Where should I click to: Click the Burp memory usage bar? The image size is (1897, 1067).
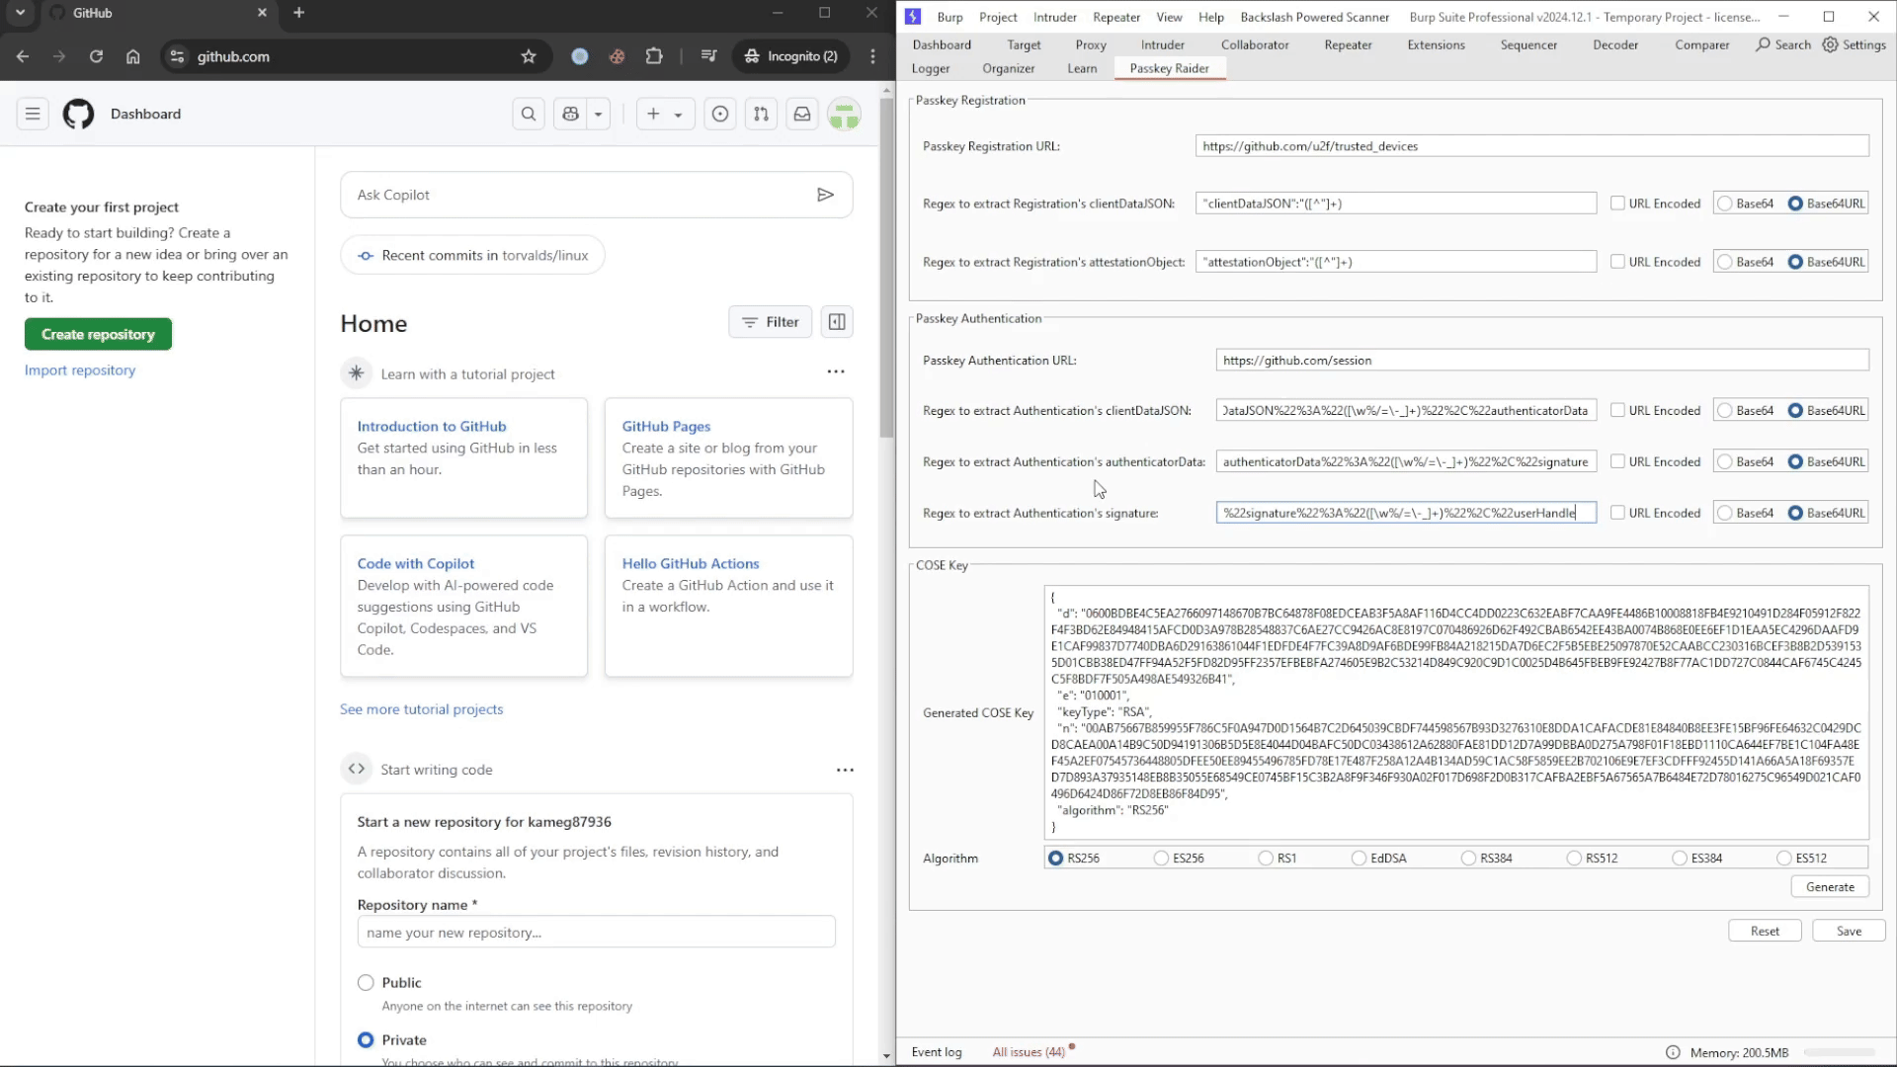[x=1841, y=1052]
